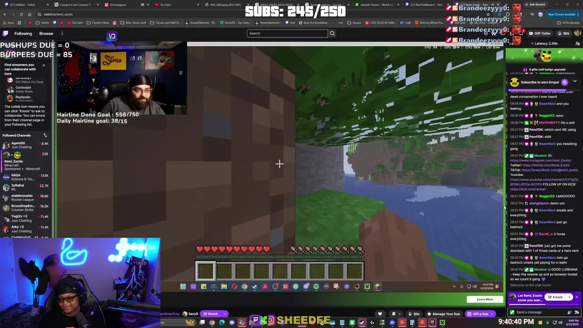Click Bits button below the stream
583x328 pixels.
(413, 314)
